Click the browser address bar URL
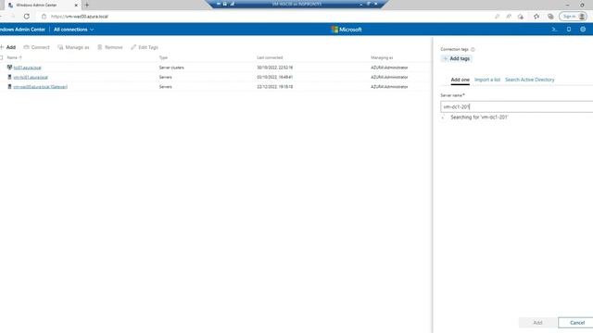 (x=80, y=17)
